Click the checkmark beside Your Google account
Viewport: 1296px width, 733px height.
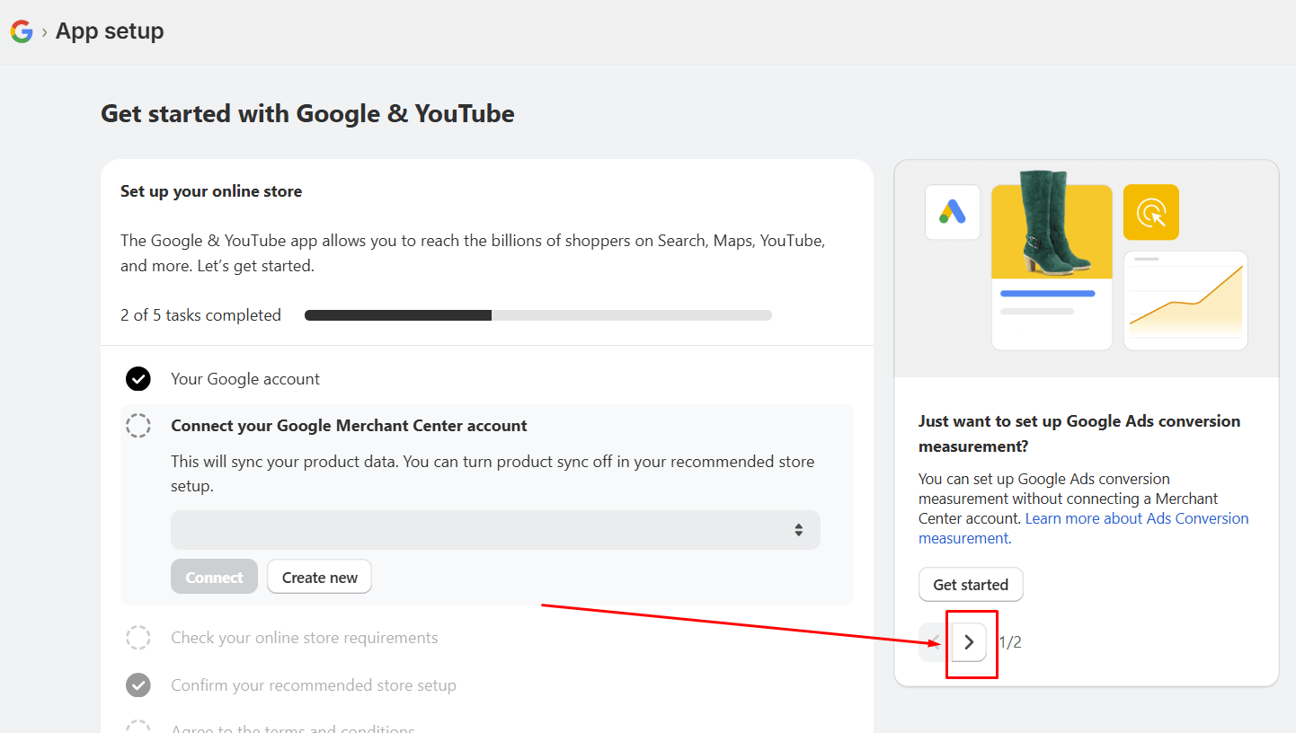pos(138,378)
